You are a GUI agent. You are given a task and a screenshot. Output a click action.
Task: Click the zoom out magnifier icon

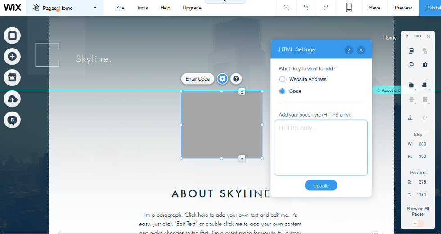pos(287,8)
